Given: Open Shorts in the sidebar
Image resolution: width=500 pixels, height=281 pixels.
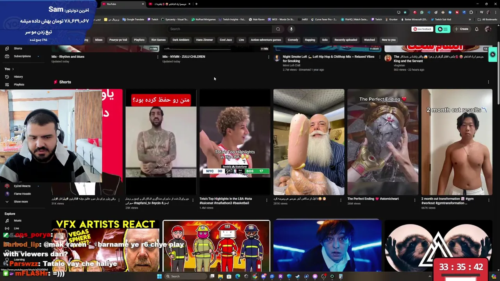Looking at the screenshot, I should [x=18, y=48].
